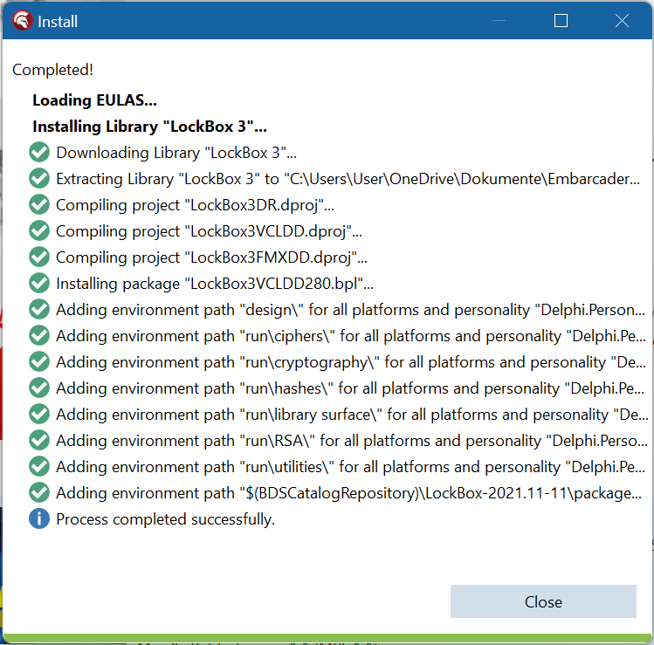This screenshot has width=654, height=645.
Task: Select the "run\hashes\" environment path line
Action: 349,388
